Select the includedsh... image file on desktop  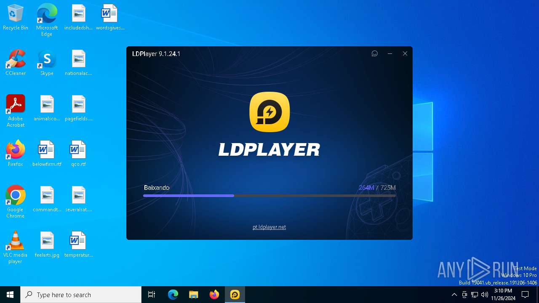tap(78, 18)
